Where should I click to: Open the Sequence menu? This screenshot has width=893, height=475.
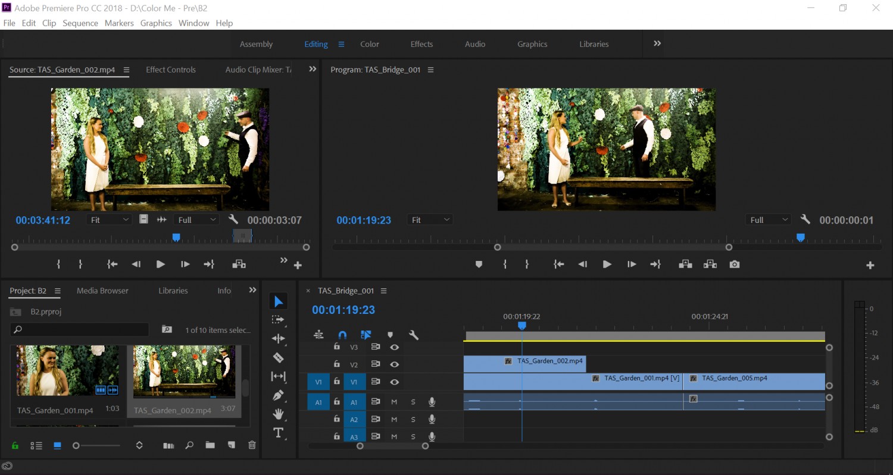[80, 23]
